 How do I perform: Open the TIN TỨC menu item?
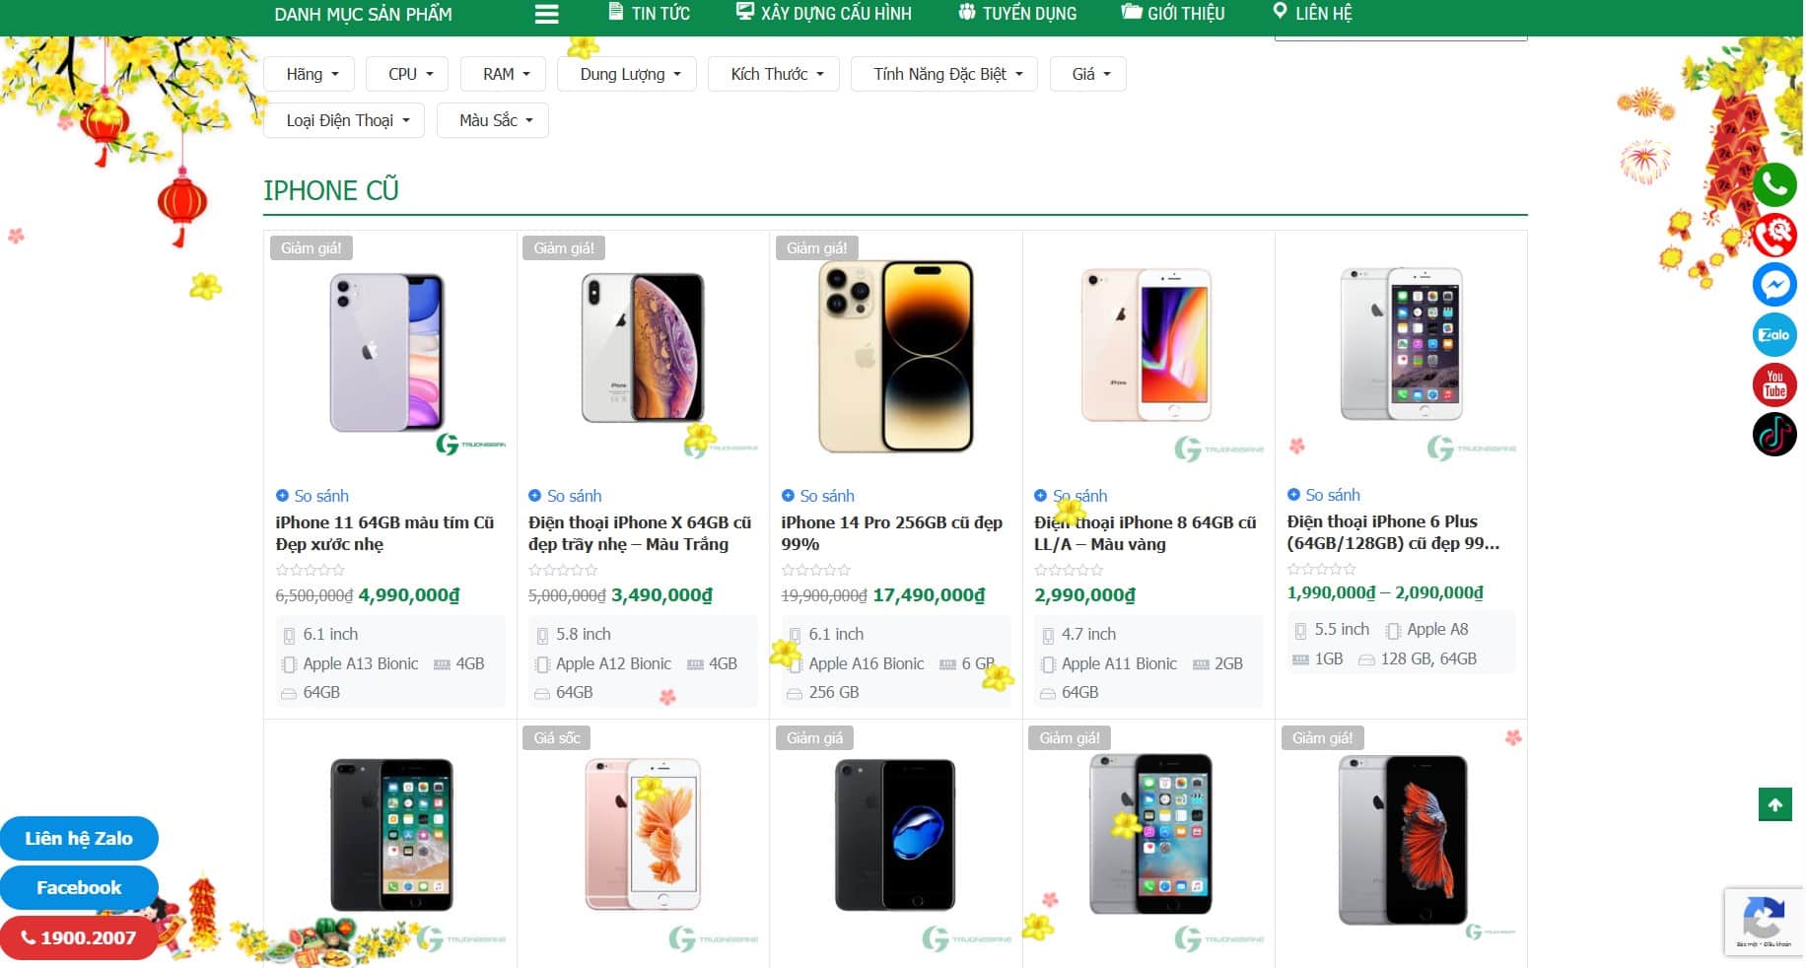pos(660,14)
